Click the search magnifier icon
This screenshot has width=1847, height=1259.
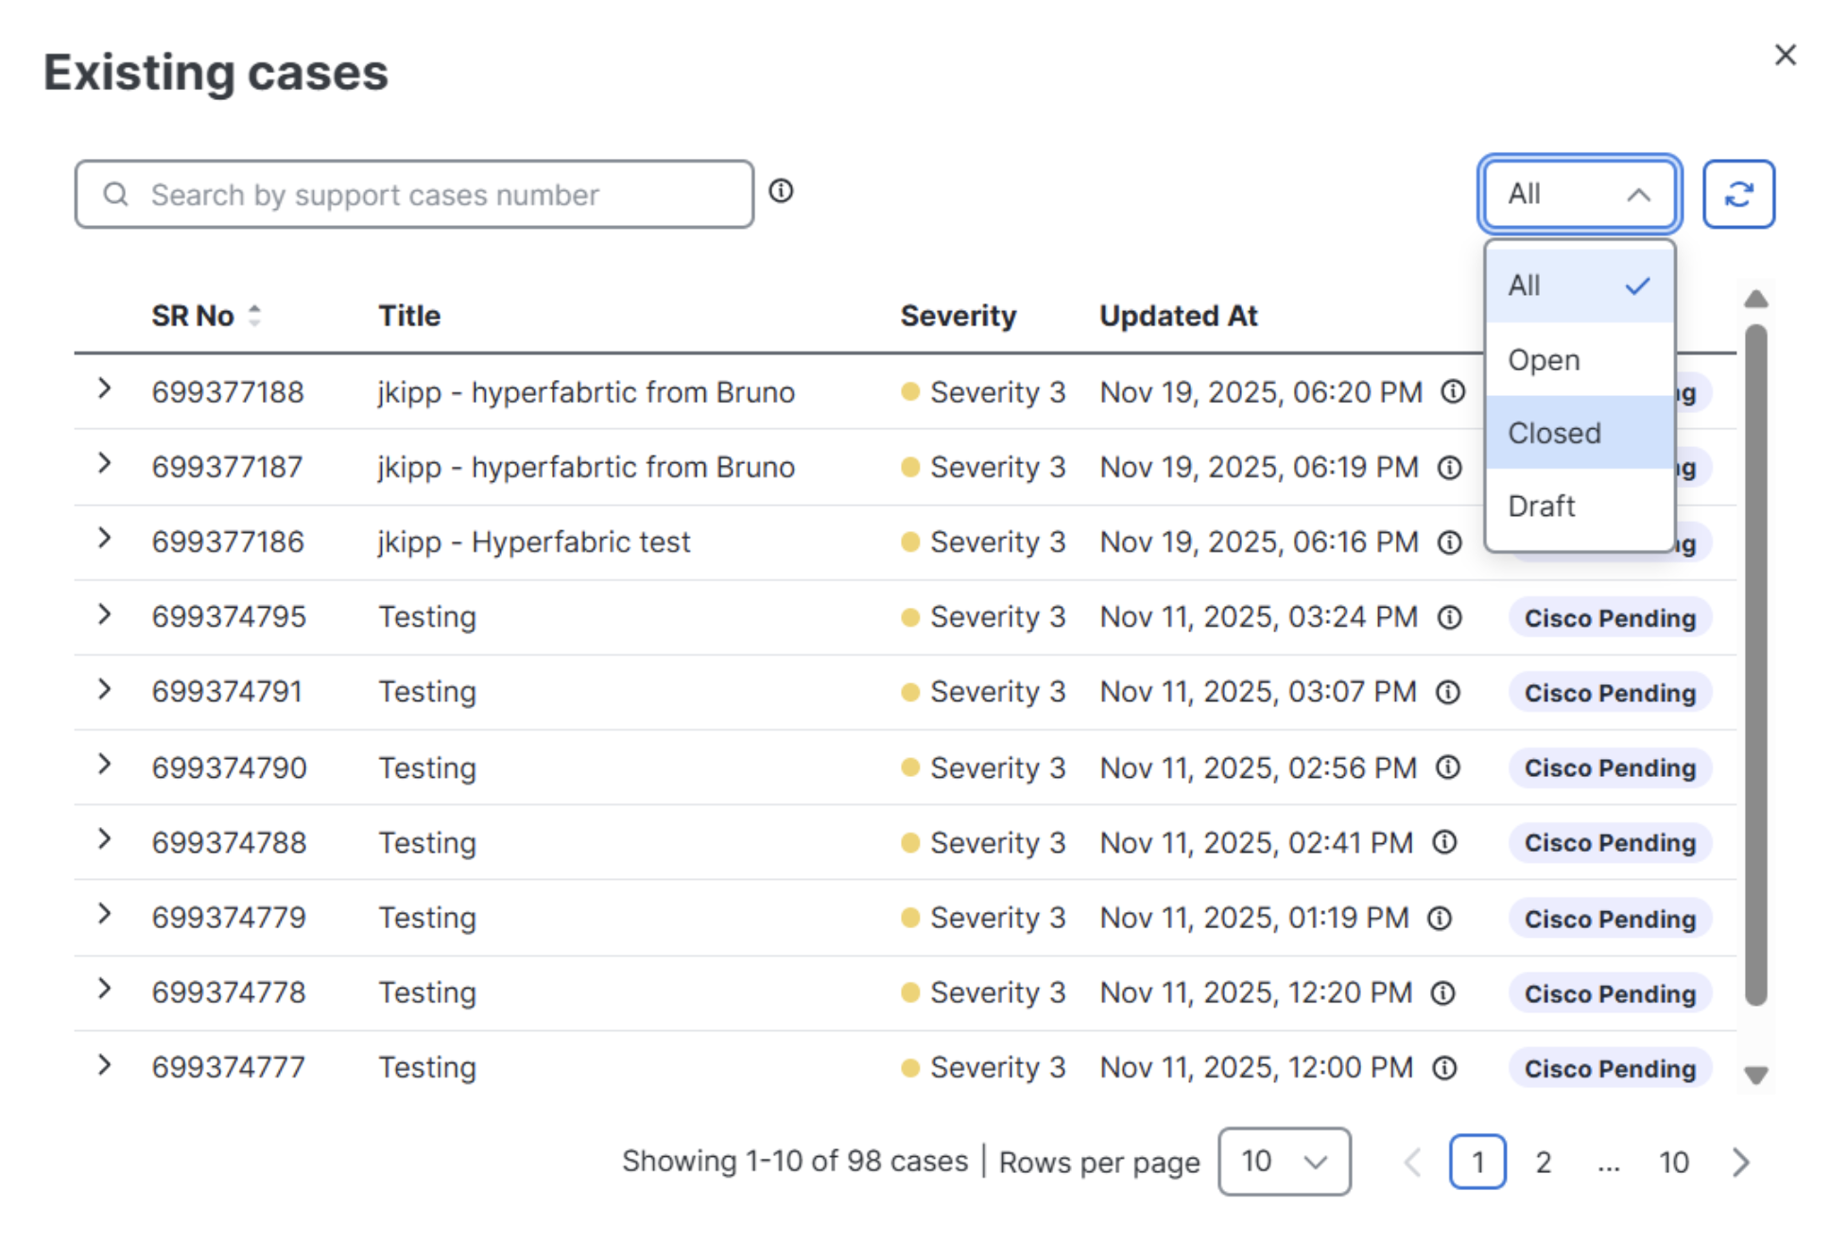(115, 195)
